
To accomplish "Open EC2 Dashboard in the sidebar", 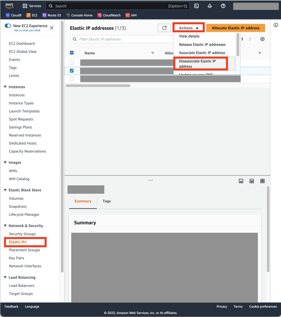I will tap(22, 43).
